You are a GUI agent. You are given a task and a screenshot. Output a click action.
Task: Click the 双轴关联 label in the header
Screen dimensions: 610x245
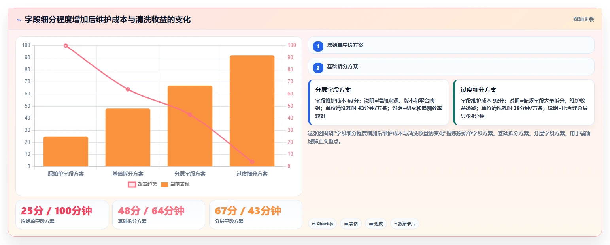(584, 19)
